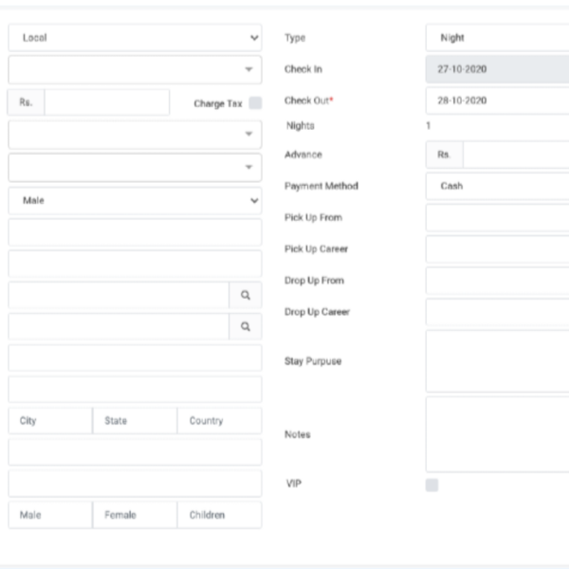Screen dimensions: 569x569
Task: Click the Children count field
Action: (x=219, y=515)
